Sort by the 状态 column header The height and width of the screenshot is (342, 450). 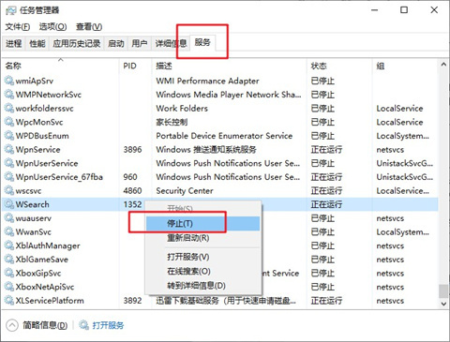(x=340, y=66)
